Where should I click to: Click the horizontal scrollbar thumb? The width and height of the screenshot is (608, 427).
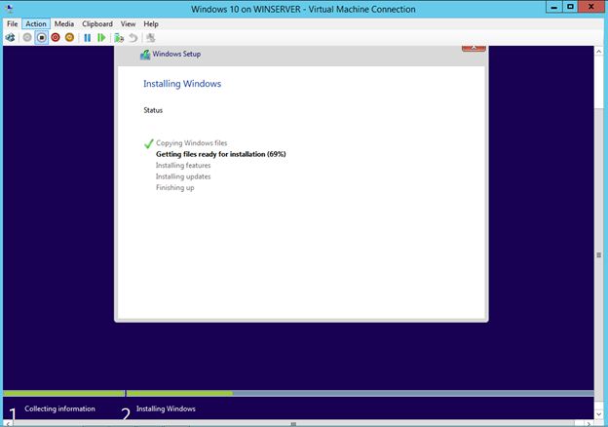pos(293,423)
